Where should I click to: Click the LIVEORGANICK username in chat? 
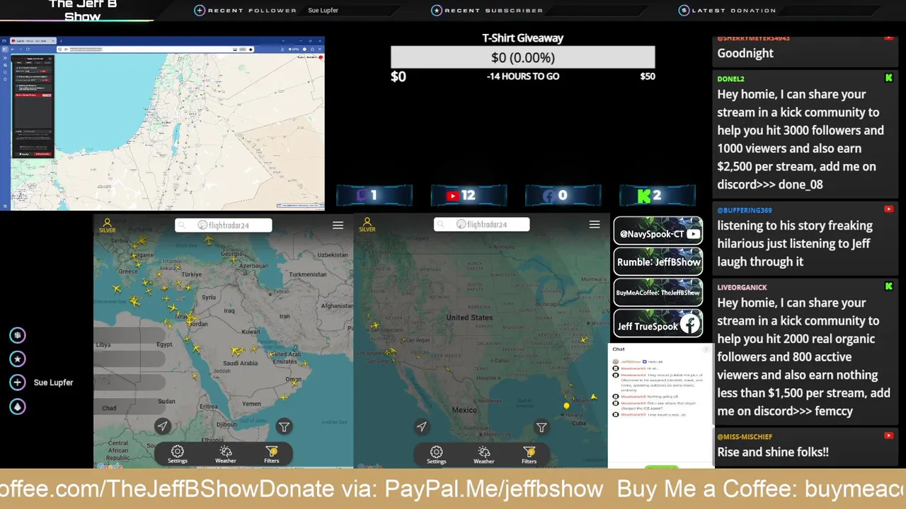742,287
